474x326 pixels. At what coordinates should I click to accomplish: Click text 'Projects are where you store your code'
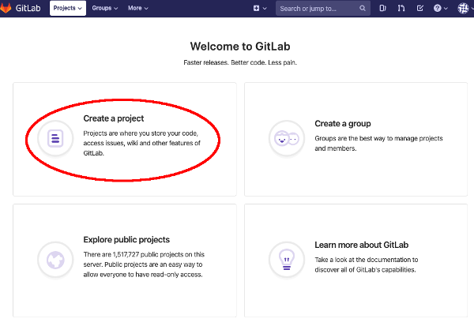click(141, 133)
